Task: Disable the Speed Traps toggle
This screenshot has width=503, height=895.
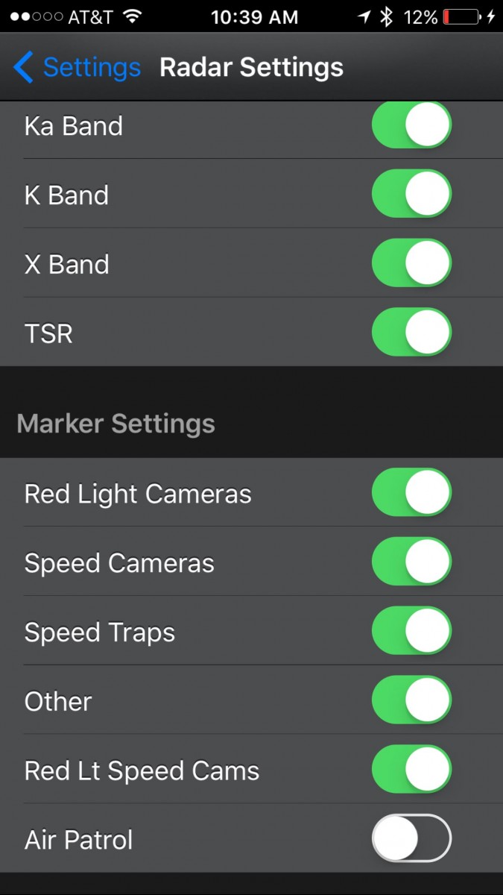Action: click(411, 631)
